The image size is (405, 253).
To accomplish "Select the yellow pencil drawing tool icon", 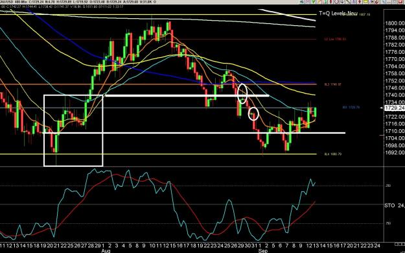I will [319, 1].
